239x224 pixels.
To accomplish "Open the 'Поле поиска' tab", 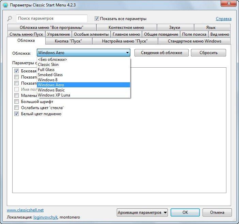I will click(194, 34).
